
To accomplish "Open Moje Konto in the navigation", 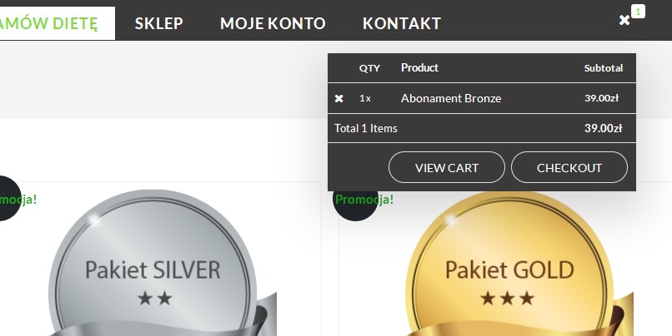I will [x=273, y=23].
